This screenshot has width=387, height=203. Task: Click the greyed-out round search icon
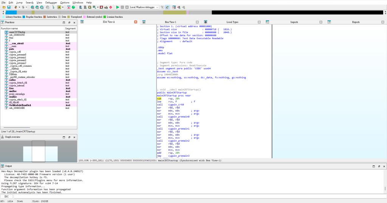(x=47, y=8)
